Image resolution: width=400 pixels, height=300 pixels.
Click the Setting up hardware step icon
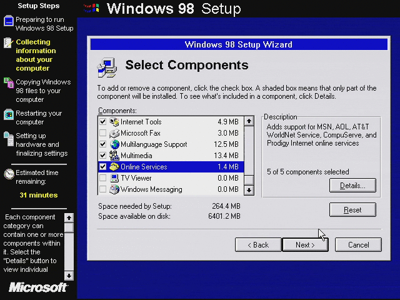(x=9, y=139)
